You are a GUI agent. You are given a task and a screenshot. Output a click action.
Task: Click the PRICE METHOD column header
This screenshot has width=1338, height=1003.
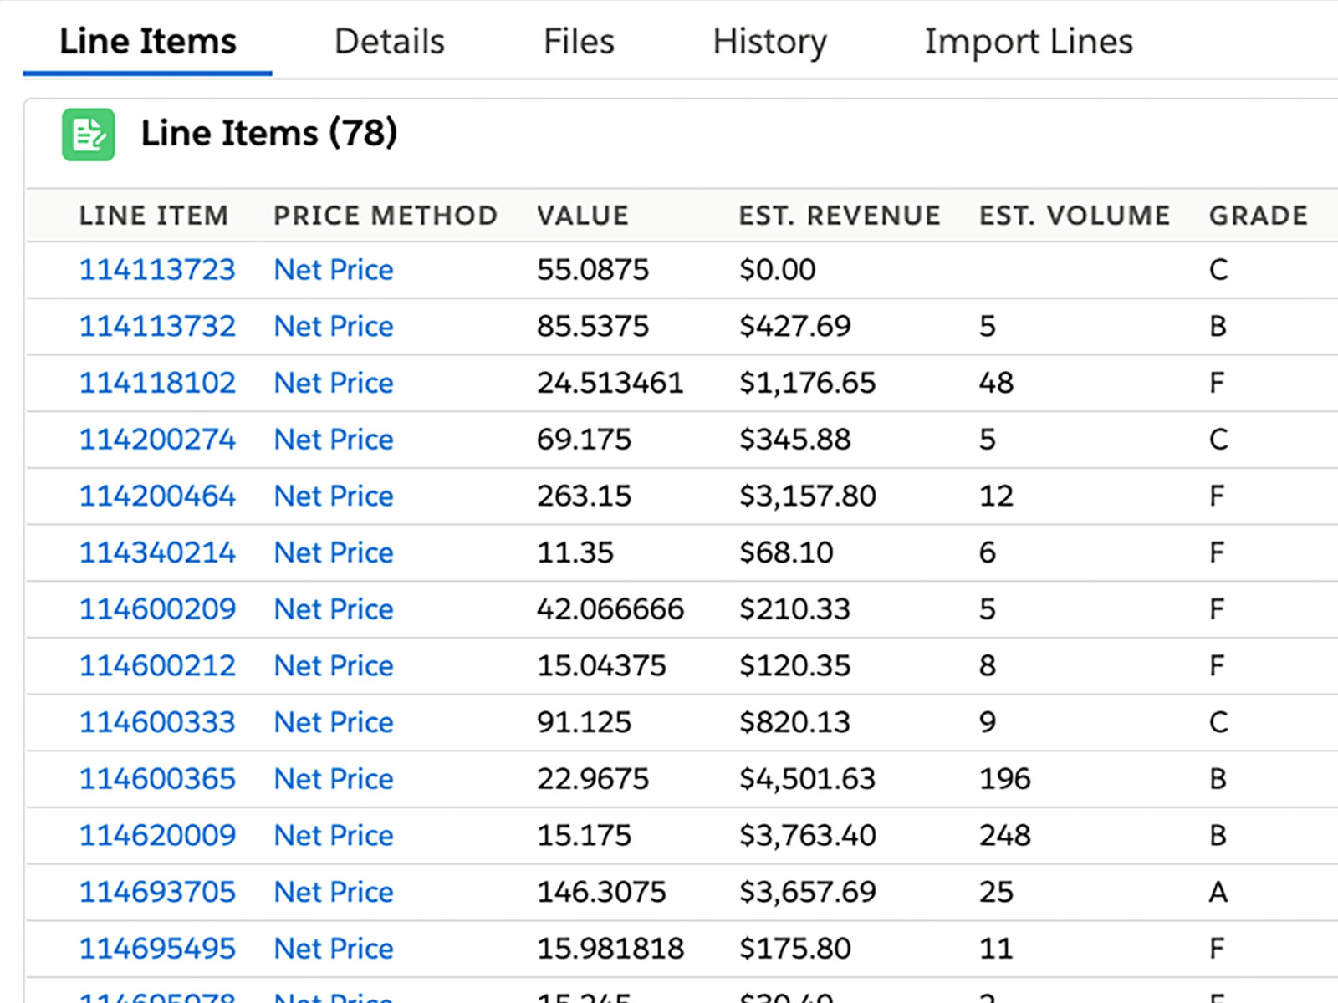click(386, 216)
